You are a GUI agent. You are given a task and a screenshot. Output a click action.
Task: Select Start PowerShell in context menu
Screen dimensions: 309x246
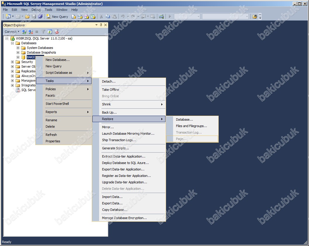pos(64,104)
